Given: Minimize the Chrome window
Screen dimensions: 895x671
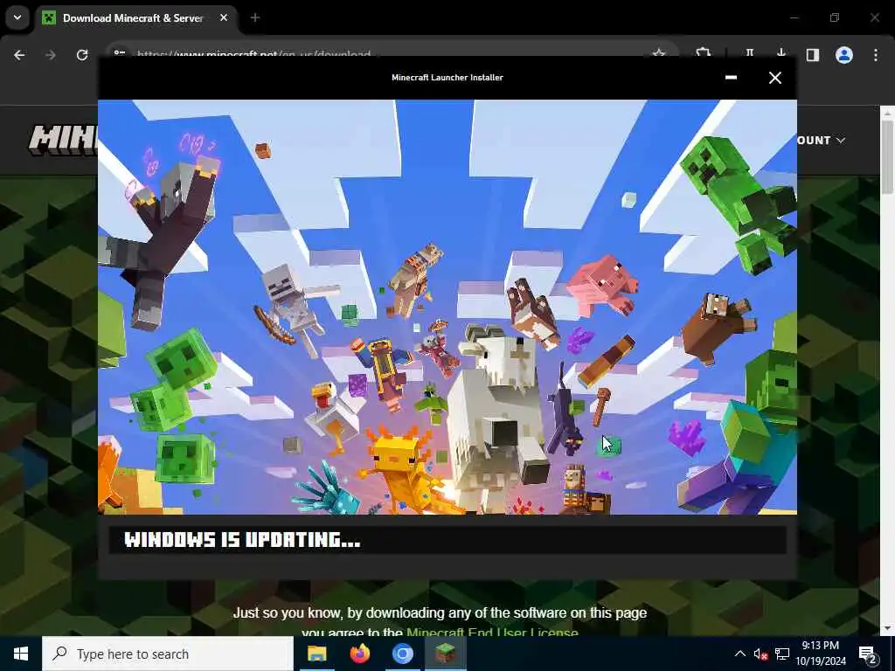Looking at the screenshot, I should tap(794, 17).
